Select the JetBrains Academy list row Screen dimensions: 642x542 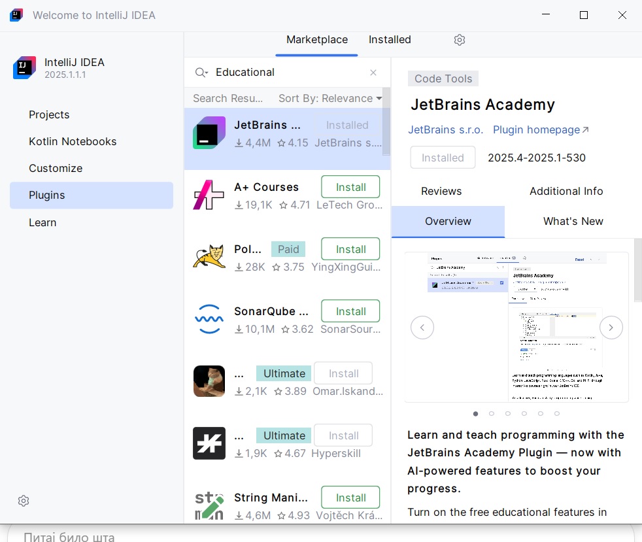(x=287, y=139)
